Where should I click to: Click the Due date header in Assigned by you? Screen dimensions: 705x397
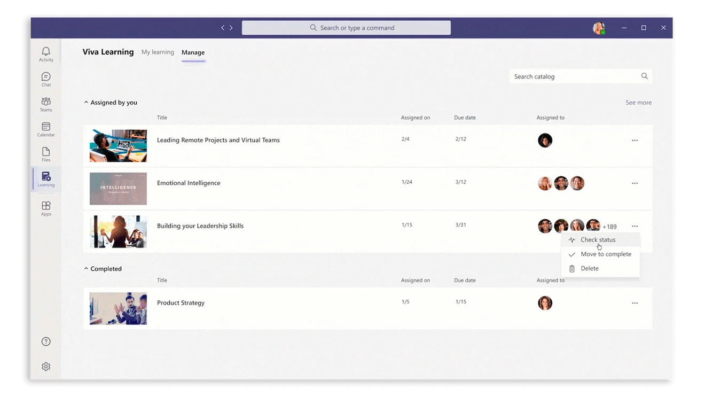tap(465, 118)
